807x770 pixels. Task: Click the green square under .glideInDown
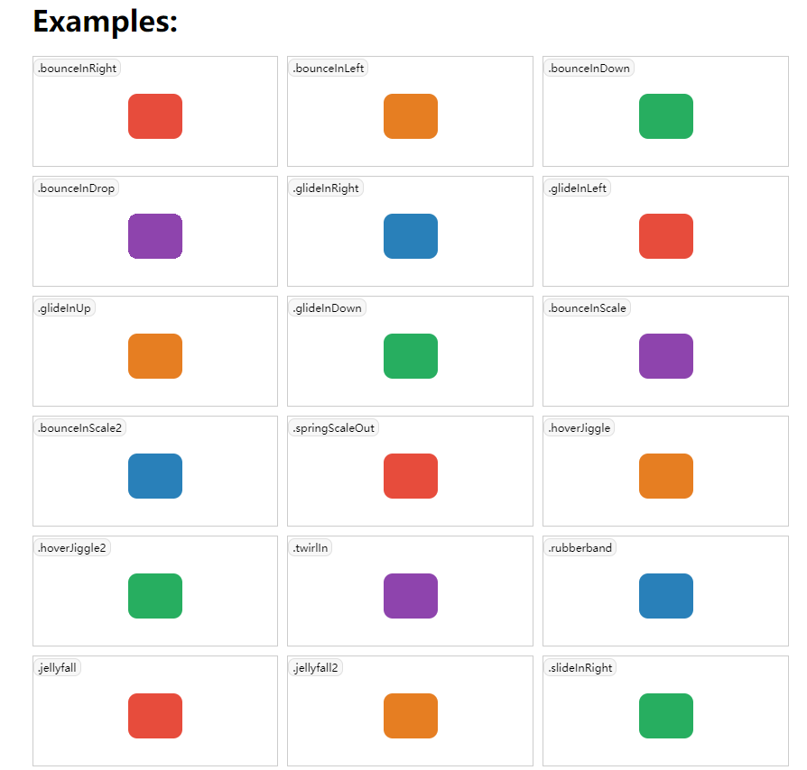click(x=411, y=356)
